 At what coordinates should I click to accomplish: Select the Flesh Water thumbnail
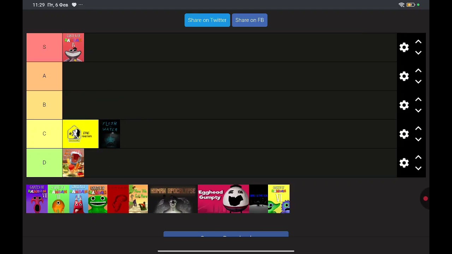109,134
